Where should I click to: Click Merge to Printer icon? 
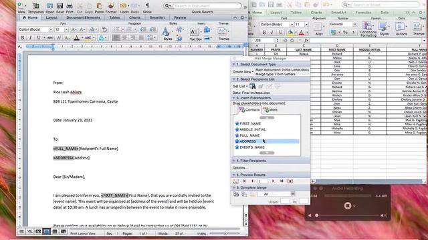236,194
